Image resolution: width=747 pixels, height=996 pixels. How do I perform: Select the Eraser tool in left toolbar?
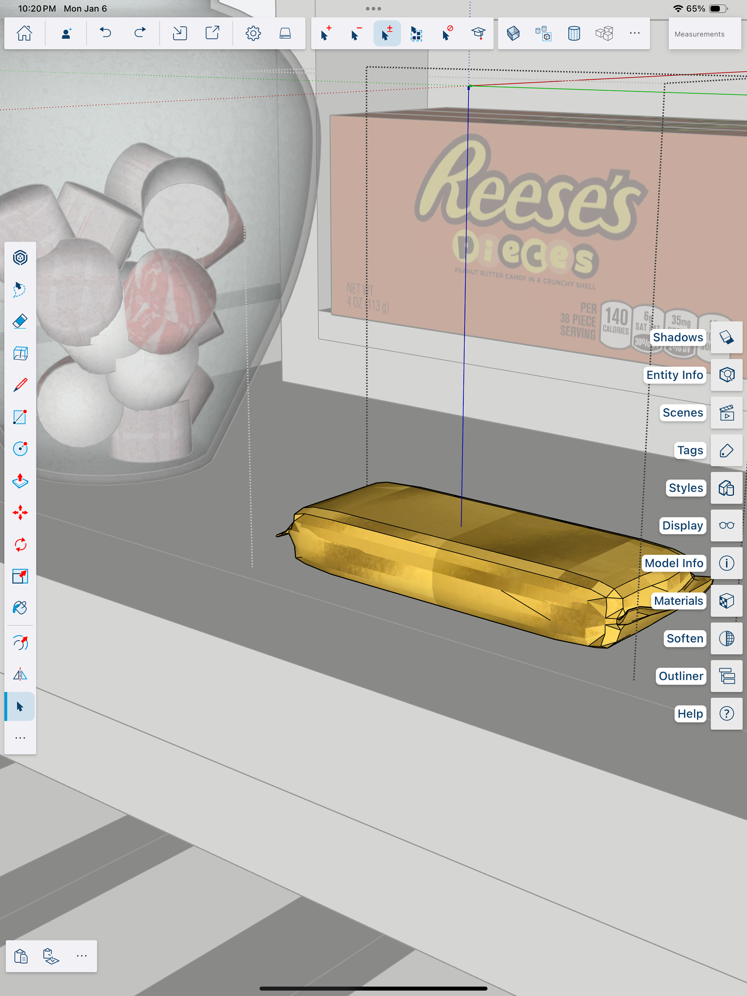pyautogui.click(x=20, y=321)
